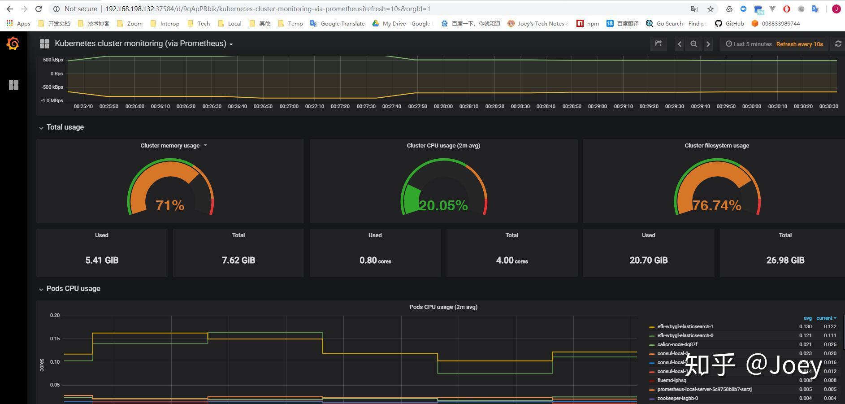The image size is (845, 404).
Task: Click the zoom-out magnifier icon
Action: pos(693,44)
